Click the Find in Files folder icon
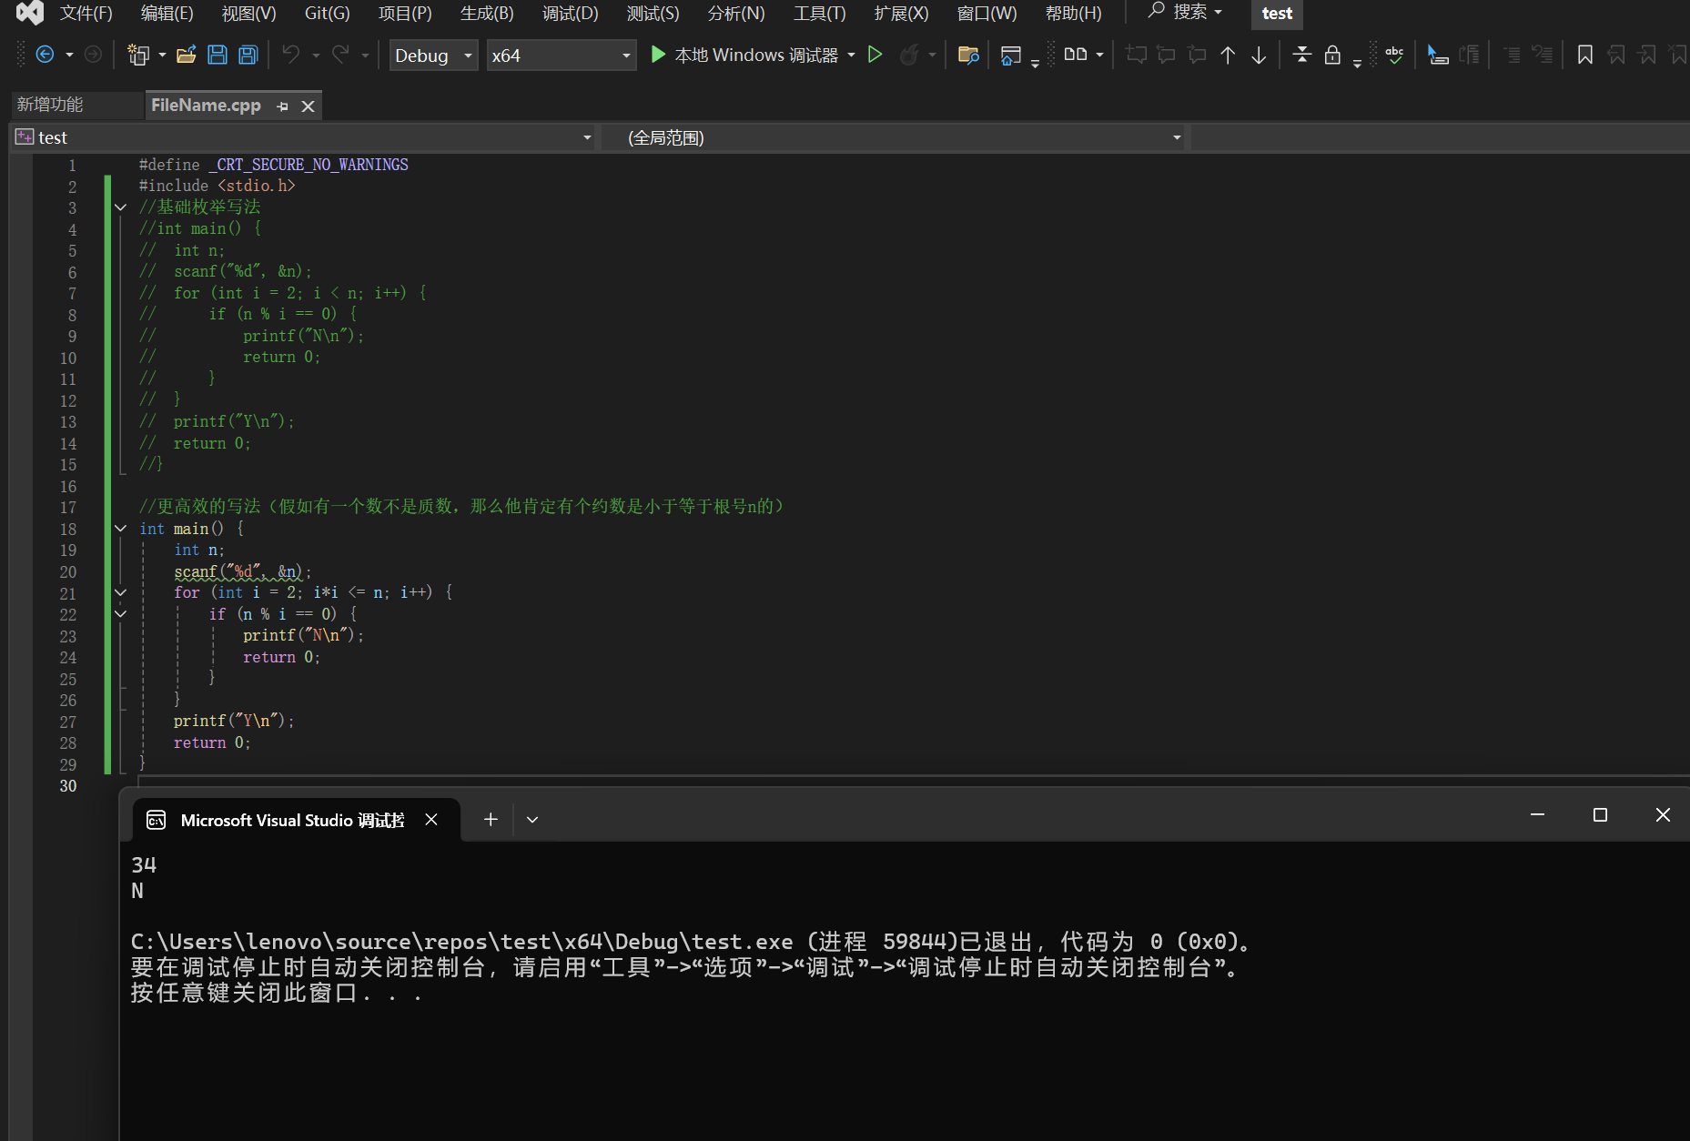The height and width of the screenshot is (1141, 1690). pyautogui.click(x=968, y=56)
